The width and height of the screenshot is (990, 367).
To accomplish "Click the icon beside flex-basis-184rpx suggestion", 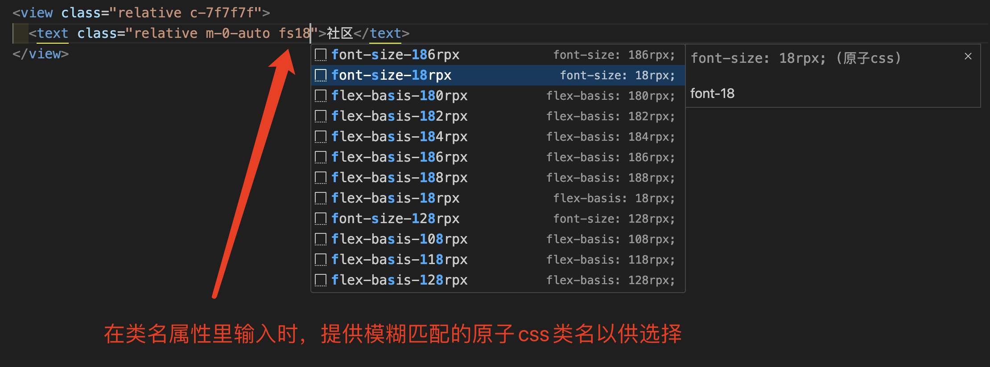I will (321, 137).
